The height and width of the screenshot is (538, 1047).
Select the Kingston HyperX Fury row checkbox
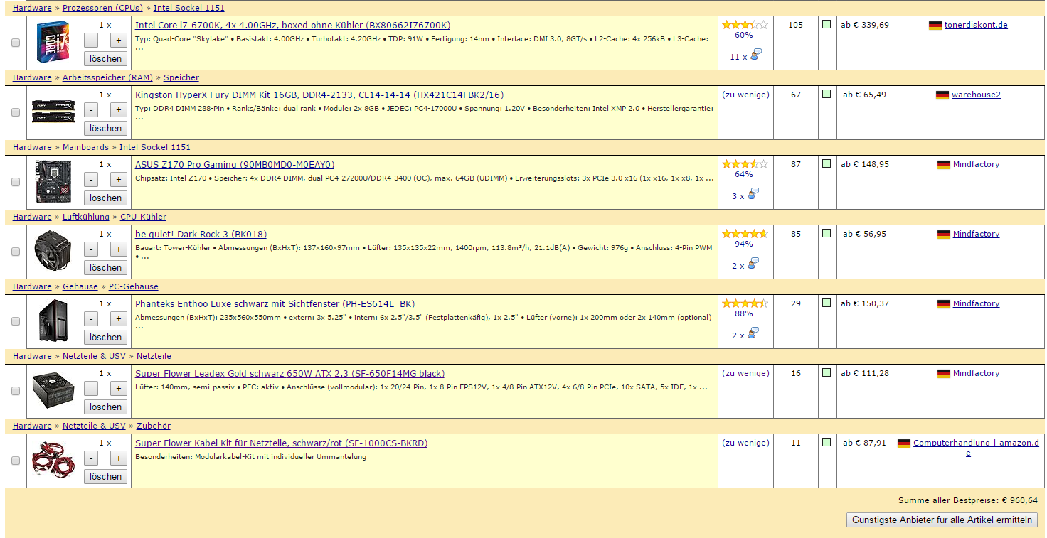pos(16,112)
